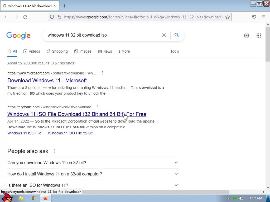This screenshot has height=202, width=270.
Task: Click the Google logo
Action: click(x=18, y=36)
